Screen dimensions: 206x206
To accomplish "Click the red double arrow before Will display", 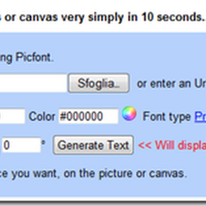I will (145, 145).
